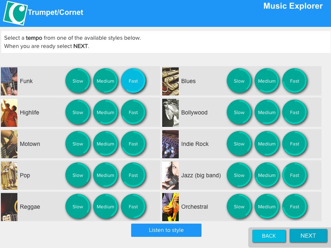Choose Slow tempo for Pop
This screenshot has width=331, height=248.
click(78, 175)
